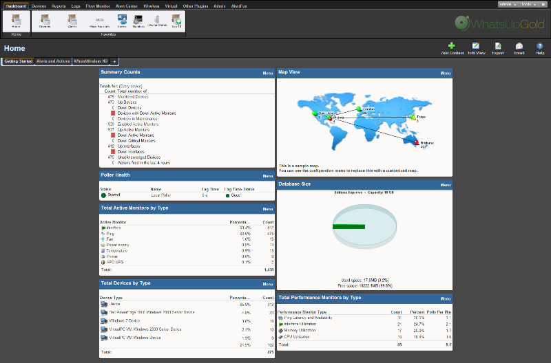Open the Database Size panel Menu

pyautogui.click(x=445, y=185)
